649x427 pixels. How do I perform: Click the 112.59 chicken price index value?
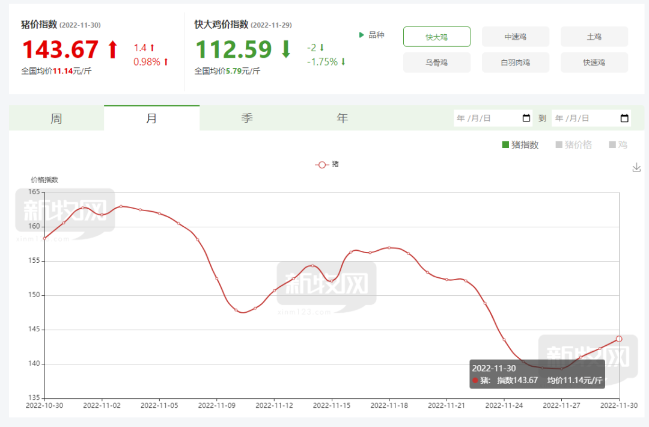(233, 49)
